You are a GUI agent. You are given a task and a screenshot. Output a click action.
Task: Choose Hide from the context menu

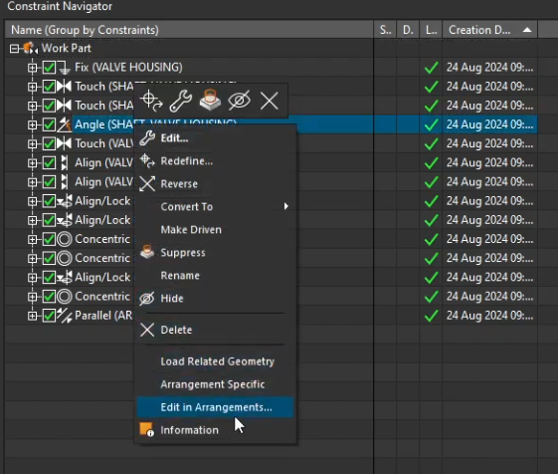(x=215, y=298)
